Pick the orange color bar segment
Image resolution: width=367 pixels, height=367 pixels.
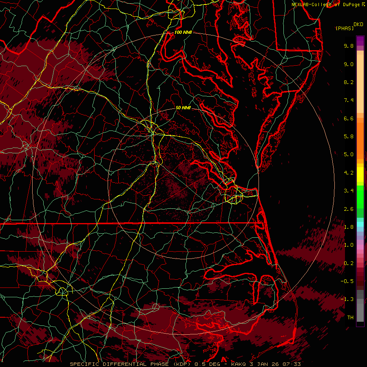(x=360, y=141)
